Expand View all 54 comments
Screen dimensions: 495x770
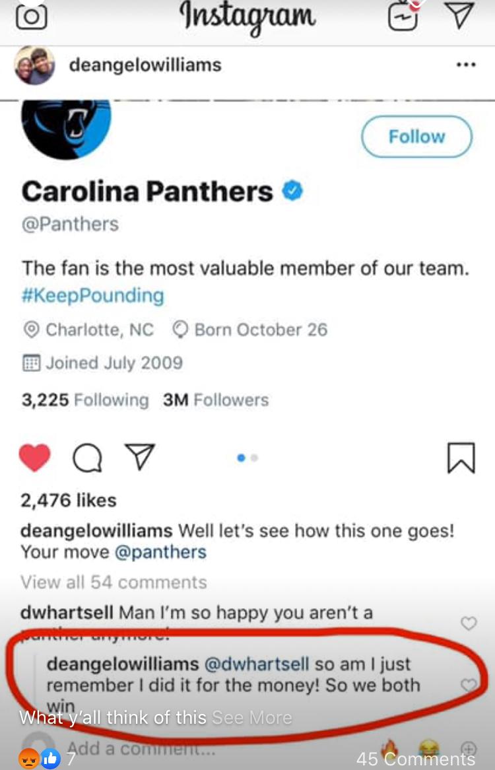pyautogui.click(x=114, y=582)
